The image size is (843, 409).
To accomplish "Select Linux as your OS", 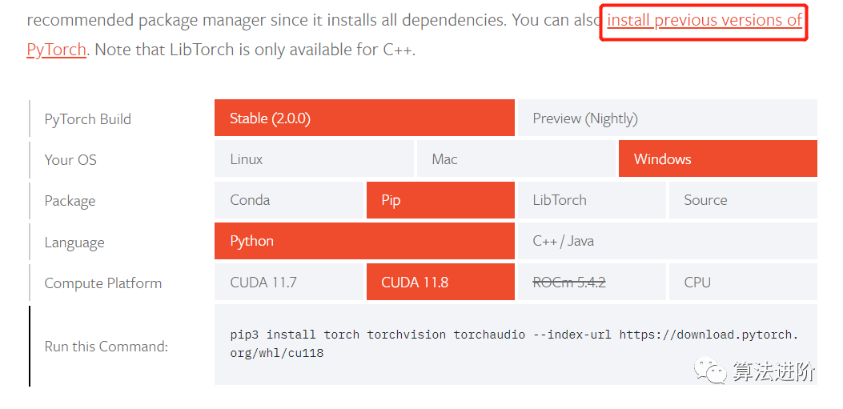I will coord(315,159).
